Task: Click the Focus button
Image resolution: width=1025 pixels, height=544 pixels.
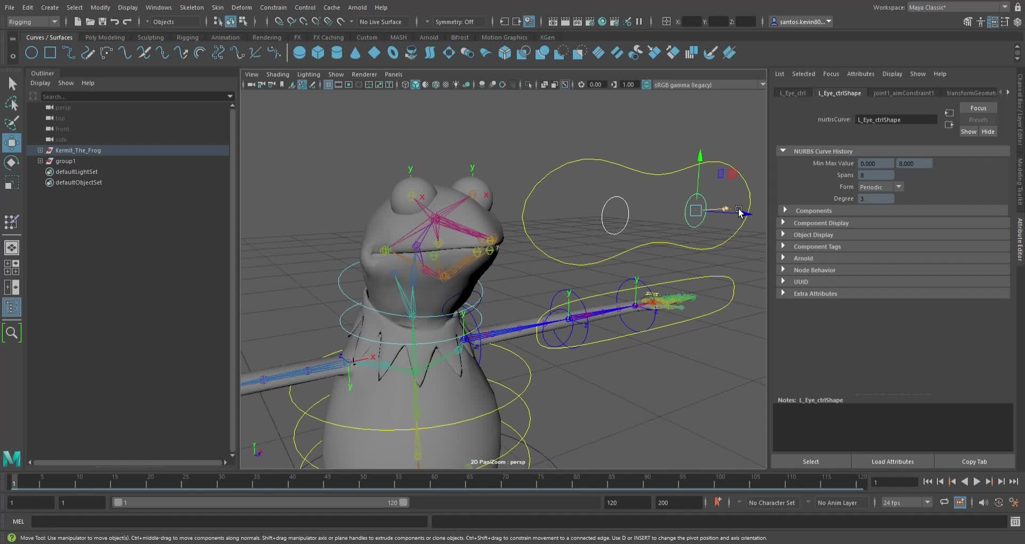Action: pyautogui.click(x=979, y=108)
